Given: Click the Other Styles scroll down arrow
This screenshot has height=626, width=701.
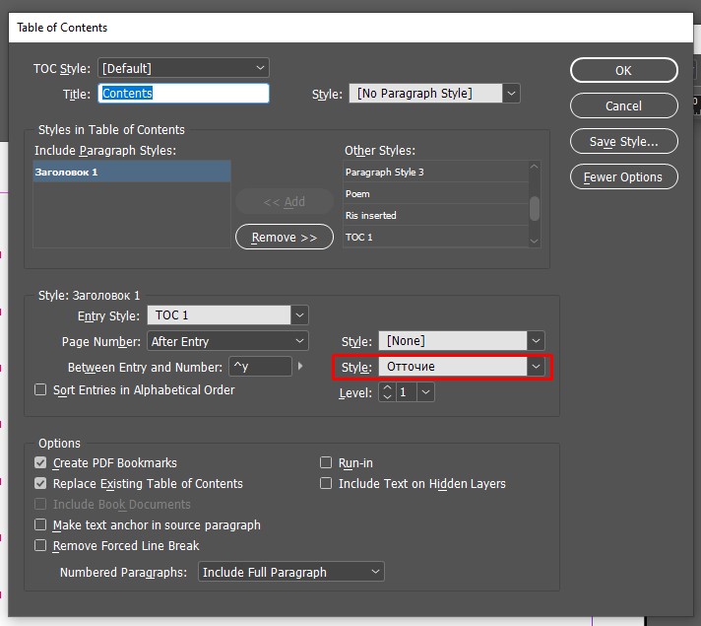Looking at the screenshot, I should click(535, 241).
